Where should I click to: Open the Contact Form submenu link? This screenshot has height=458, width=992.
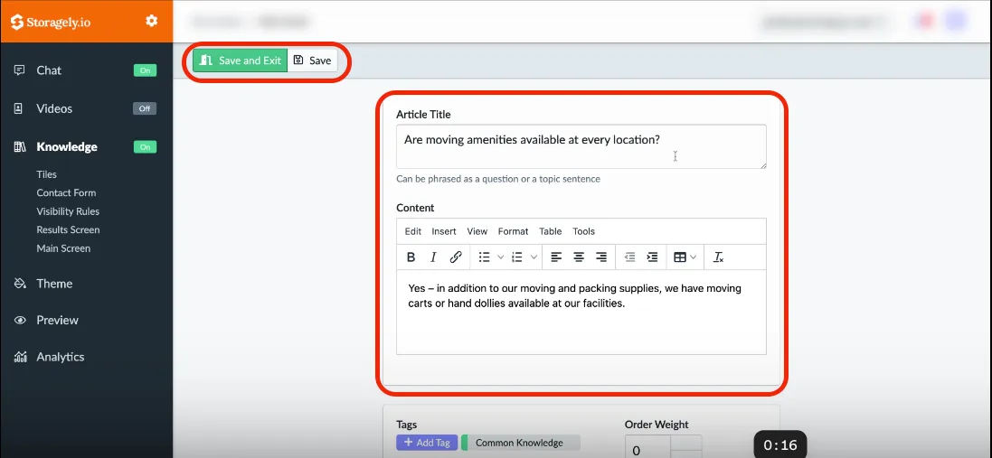pyautogui.click(x=66, y=192)
